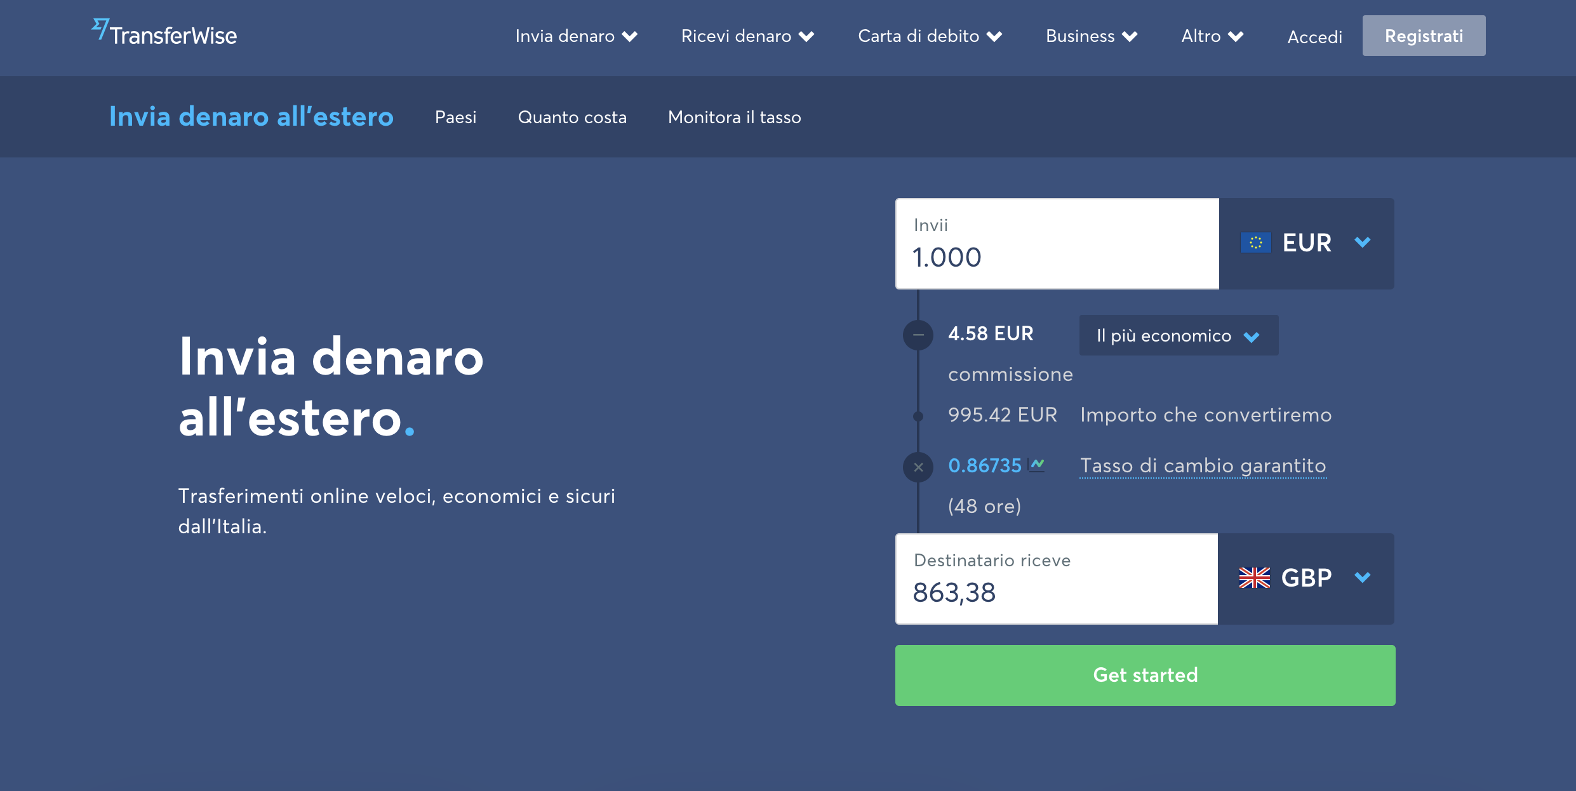The width and height of the screenshot is (1576, 791).
Task: Click the 4.58 EUR commission amount
Action: pos(991,333)
